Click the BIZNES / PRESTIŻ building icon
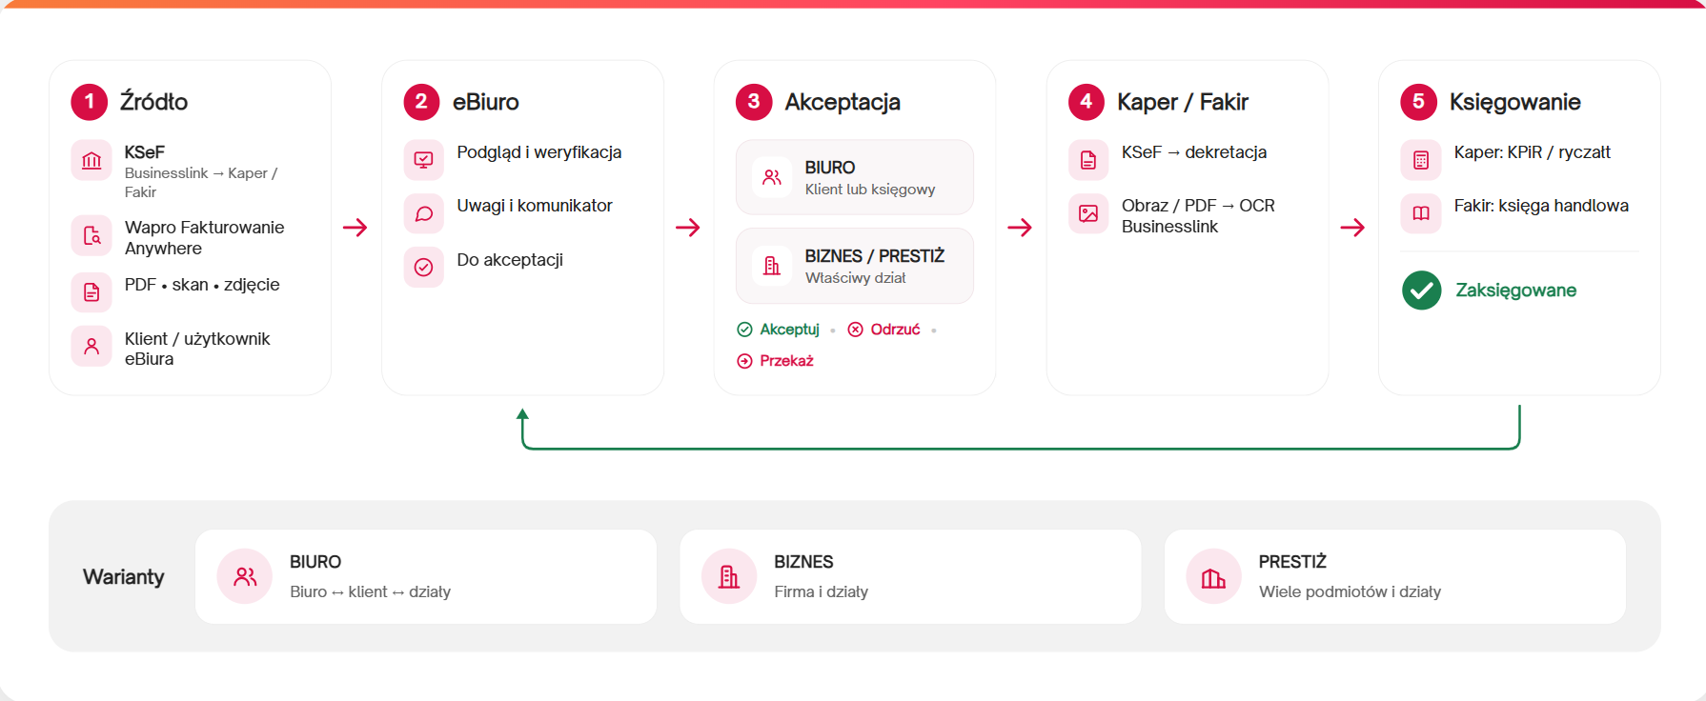 tap(772, 266)
